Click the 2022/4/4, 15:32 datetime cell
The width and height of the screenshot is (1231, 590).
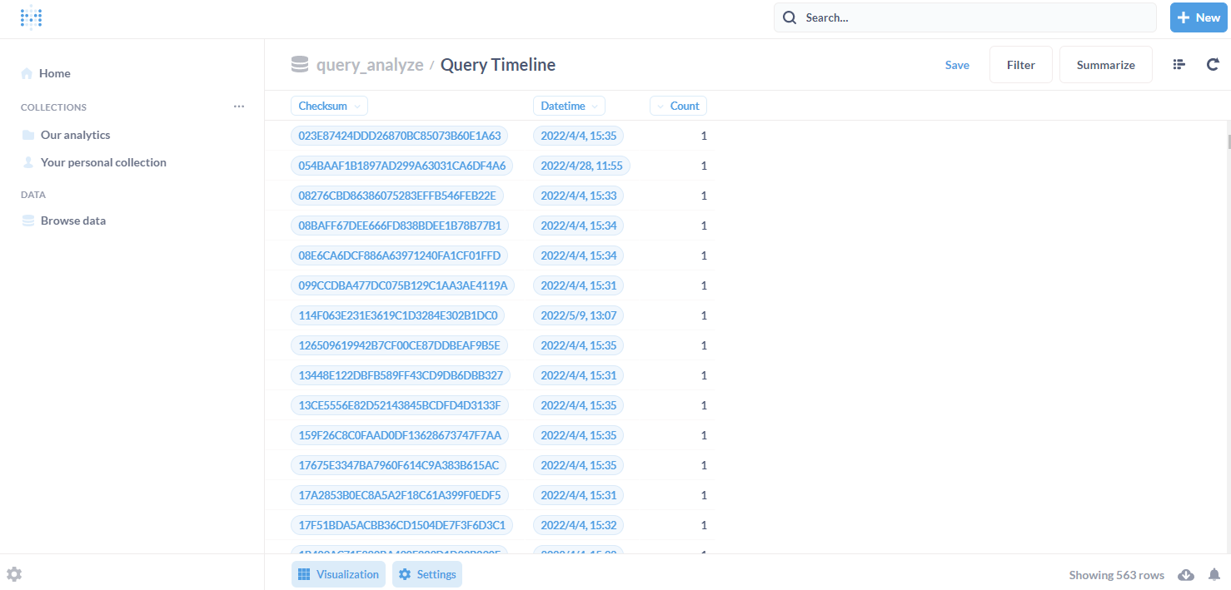click(578, 525)
